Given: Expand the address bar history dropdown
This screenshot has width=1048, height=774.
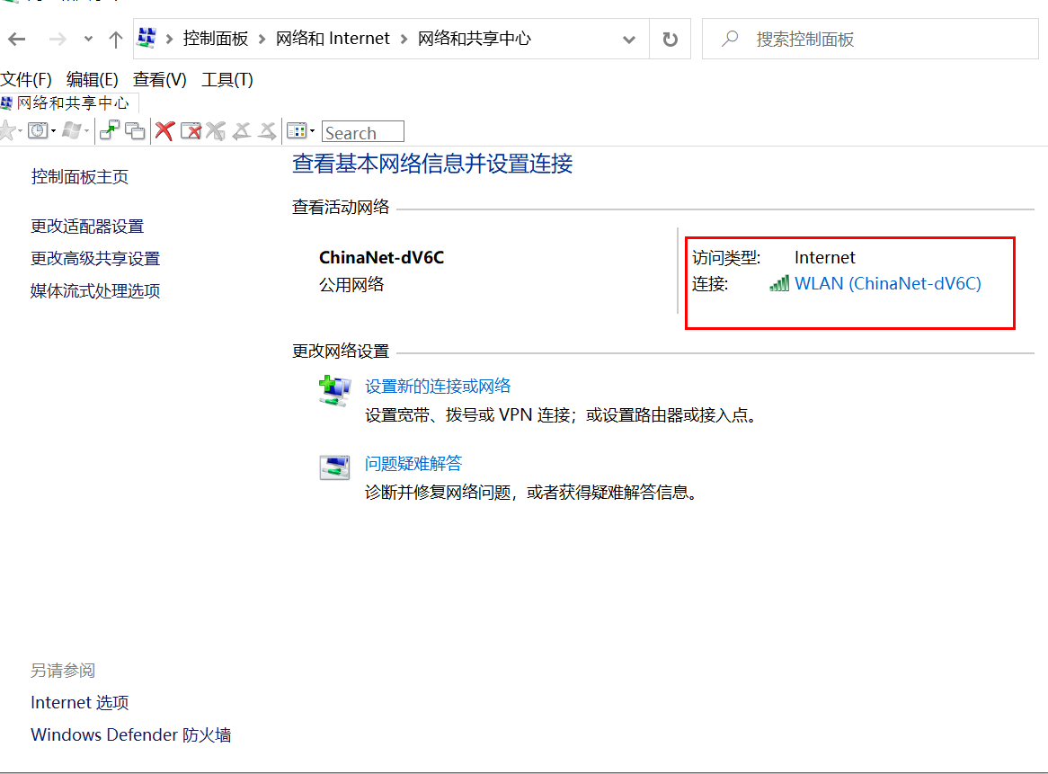Looking at the screenshot, I should pyautogui.click(x=629, y=40).
